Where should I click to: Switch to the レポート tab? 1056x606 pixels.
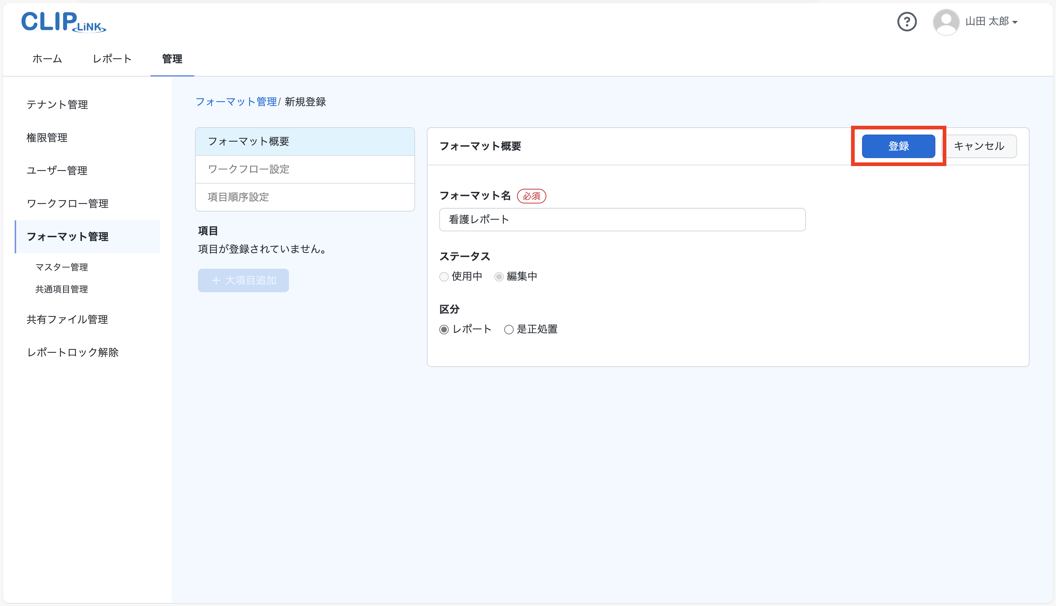point(111,59)
